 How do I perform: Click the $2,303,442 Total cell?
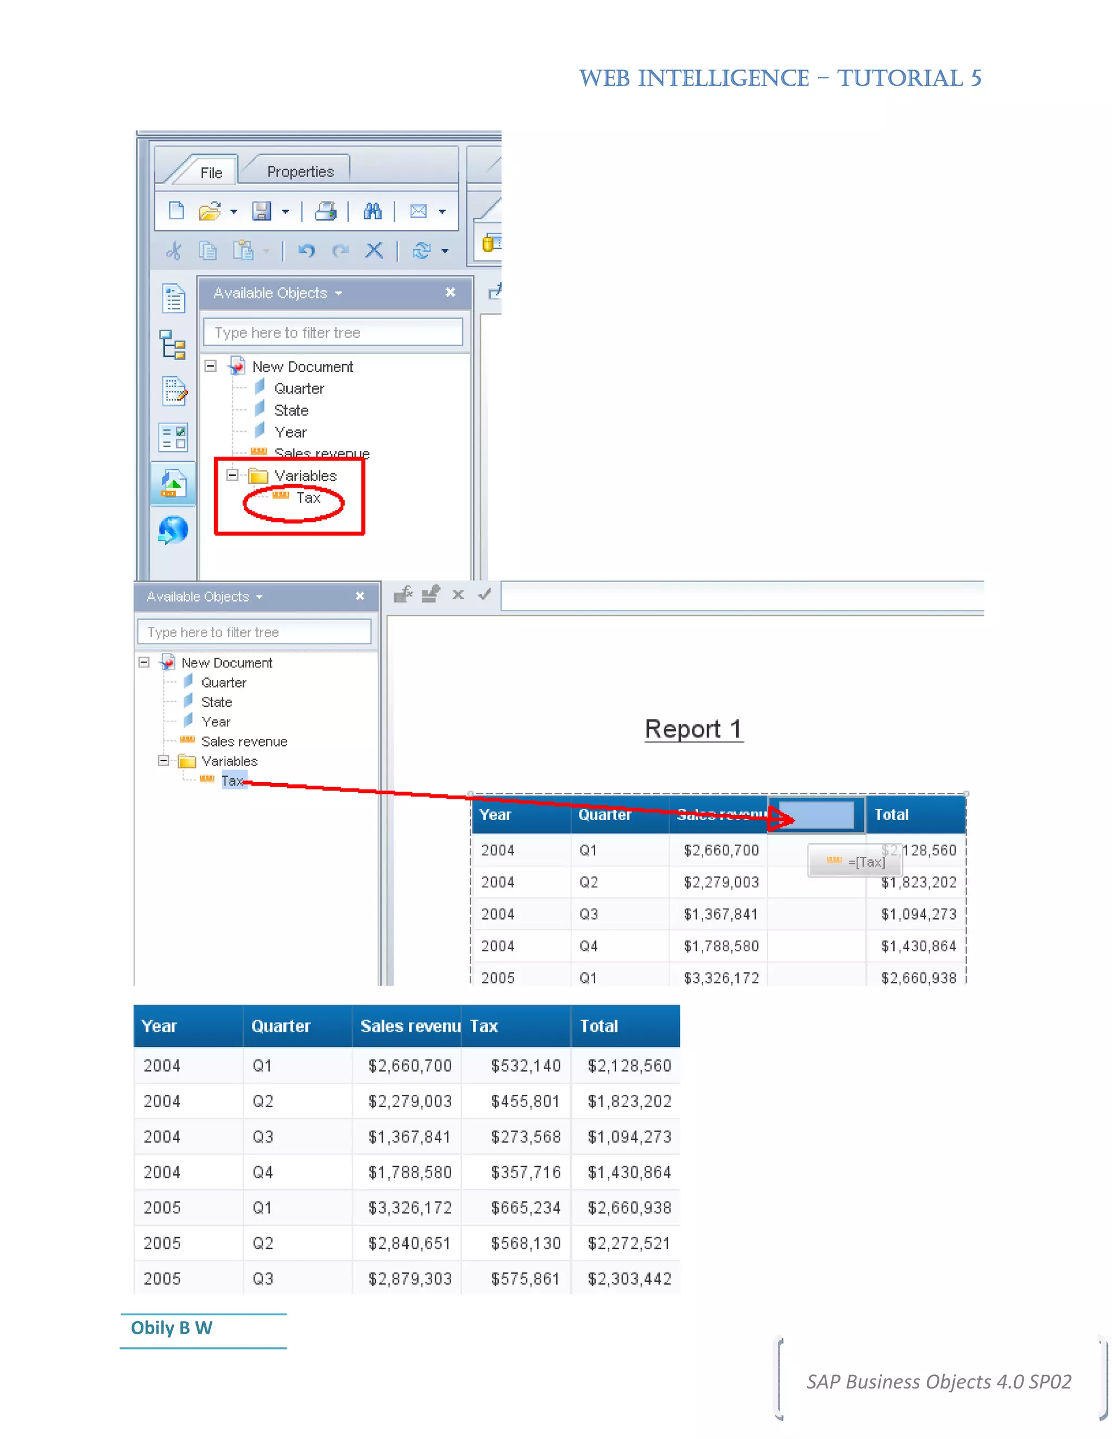(x=626, y=1279)
